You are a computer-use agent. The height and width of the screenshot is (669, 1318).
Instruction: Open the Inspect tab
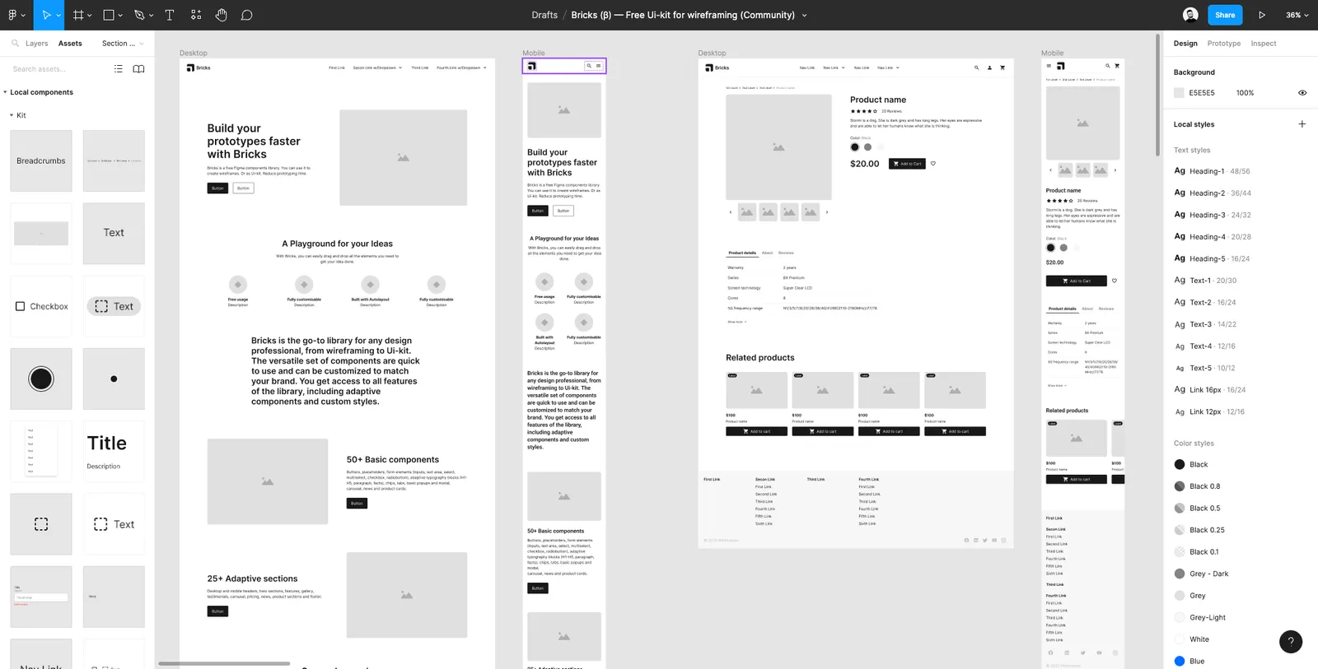[1264, 44]
